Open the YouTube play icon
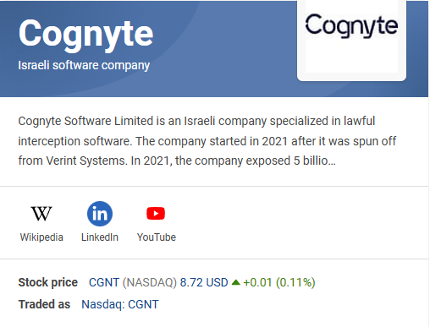This screenshot has height=327, width=430. coord(156,214)
